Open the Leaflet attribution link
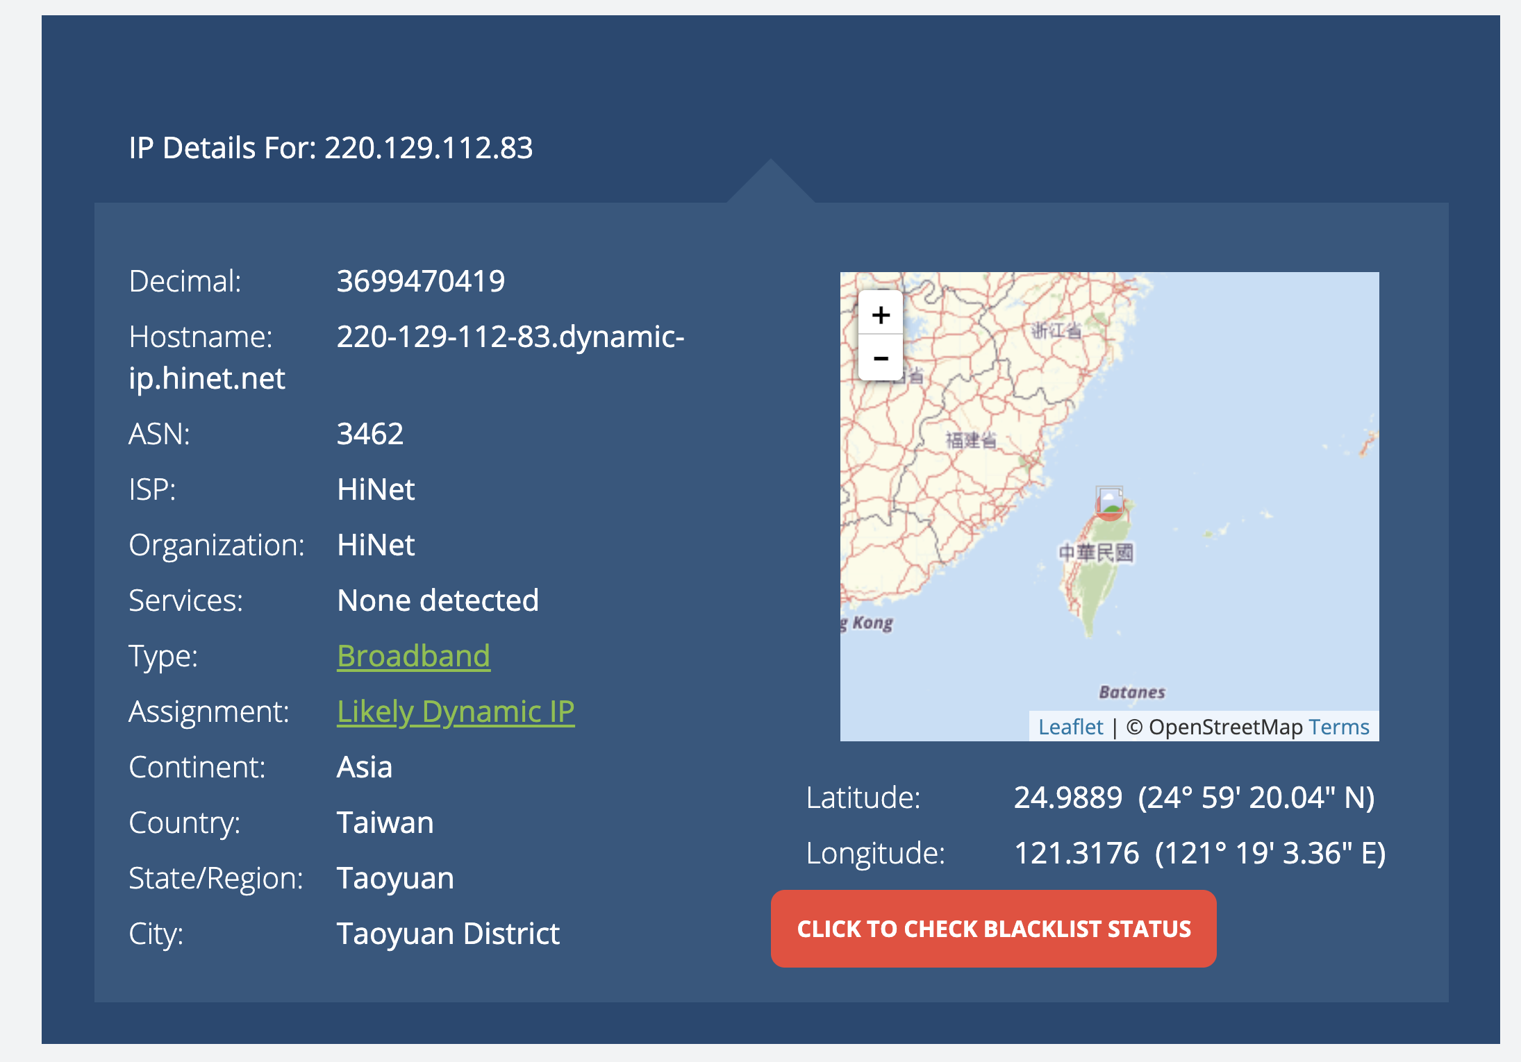 pos(1070,727)
